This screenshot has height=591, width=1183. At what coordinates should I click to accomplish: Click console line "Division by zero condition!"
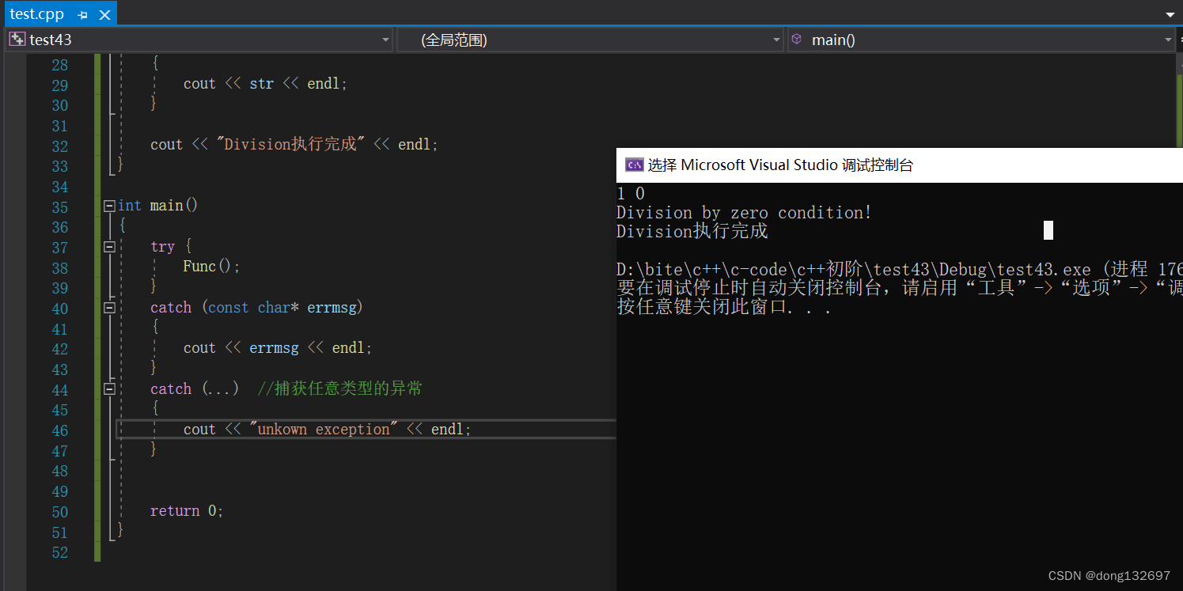pyautogui.click(x=744, y=213)
